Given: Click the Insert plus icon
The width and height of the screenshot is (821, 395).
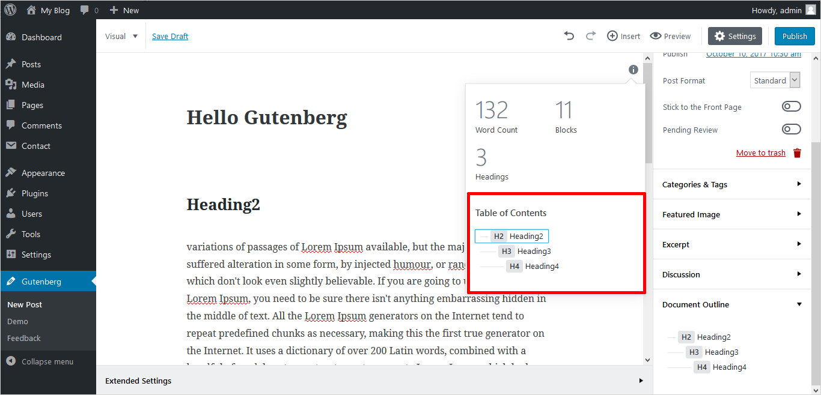Looking at the screenshot, I should pyautogui.click(x=612, y=36).
